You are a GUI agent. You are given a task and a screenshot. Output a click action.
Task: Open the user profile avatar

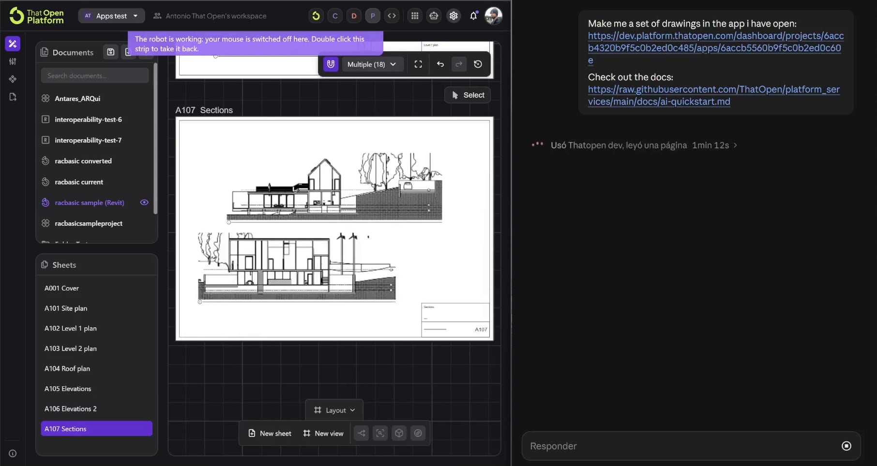pyautogui.click(x=493, y=16)
